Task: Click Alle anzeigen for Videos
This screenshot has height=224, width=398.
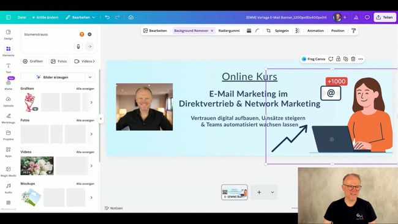Action: tap(85, 152)
